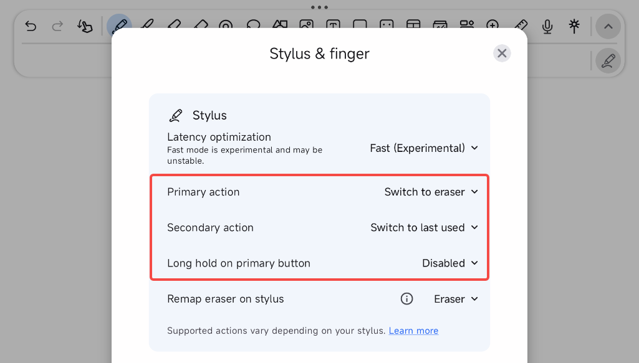Select the laser pointer sparkle icon

tap(574, 26)
